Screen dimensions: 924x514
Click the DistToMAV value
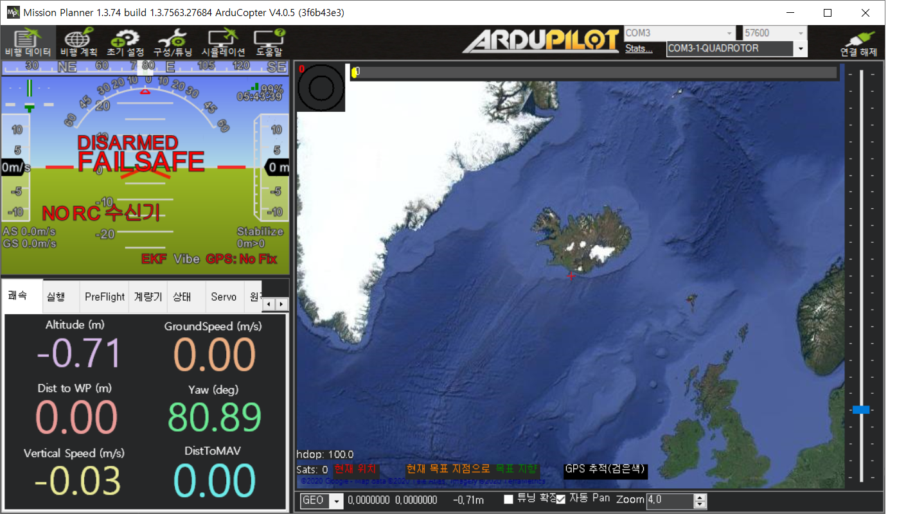(215, 481)
